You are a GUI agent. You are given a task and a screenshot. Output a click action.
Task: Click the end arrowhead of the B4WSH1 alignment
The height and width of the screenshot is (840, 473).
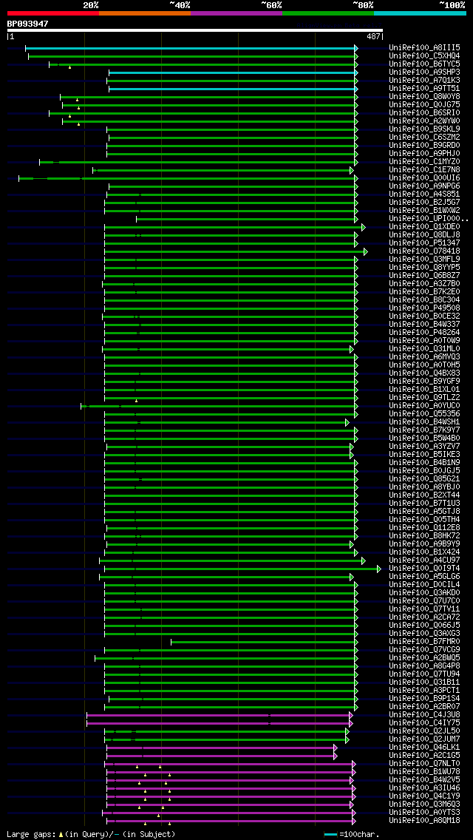point(347,423)
